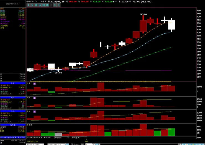Select the monthly (月) chart period button
The image size is (205, 145).
pos(58,5)
